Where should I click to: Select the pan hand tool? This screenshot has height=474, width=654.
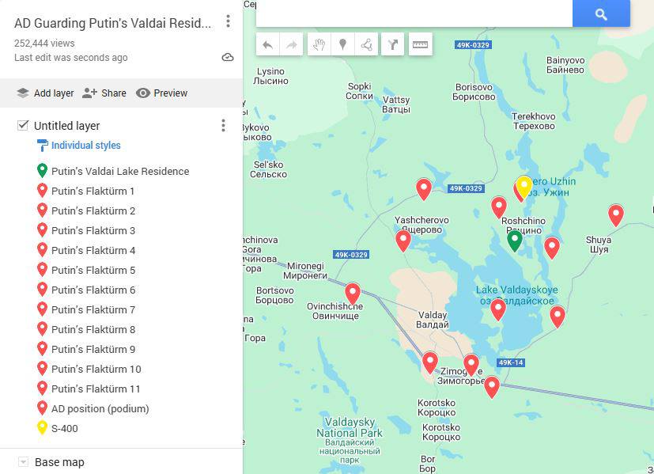pyautogui.click(x=319, y=44)
